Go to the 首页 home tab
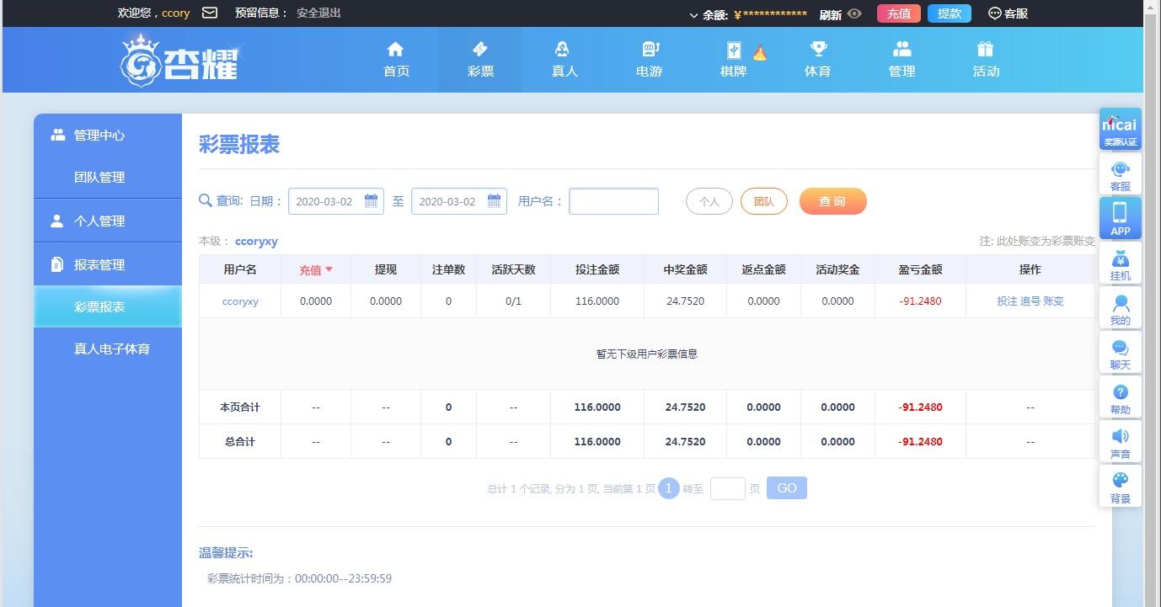The height and width of the screenshot is (607, 1161). pos(396,60)
